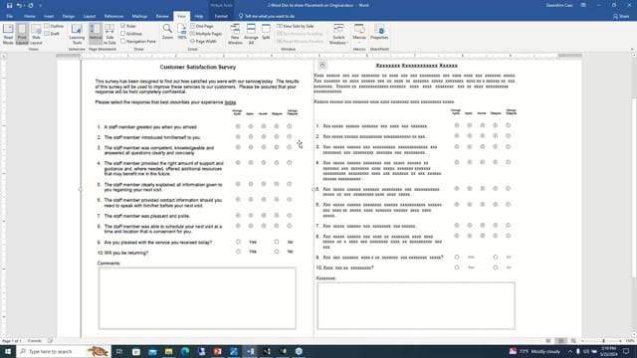
Task: Enable the Navigation Pane checkbox
Action: 123,42
